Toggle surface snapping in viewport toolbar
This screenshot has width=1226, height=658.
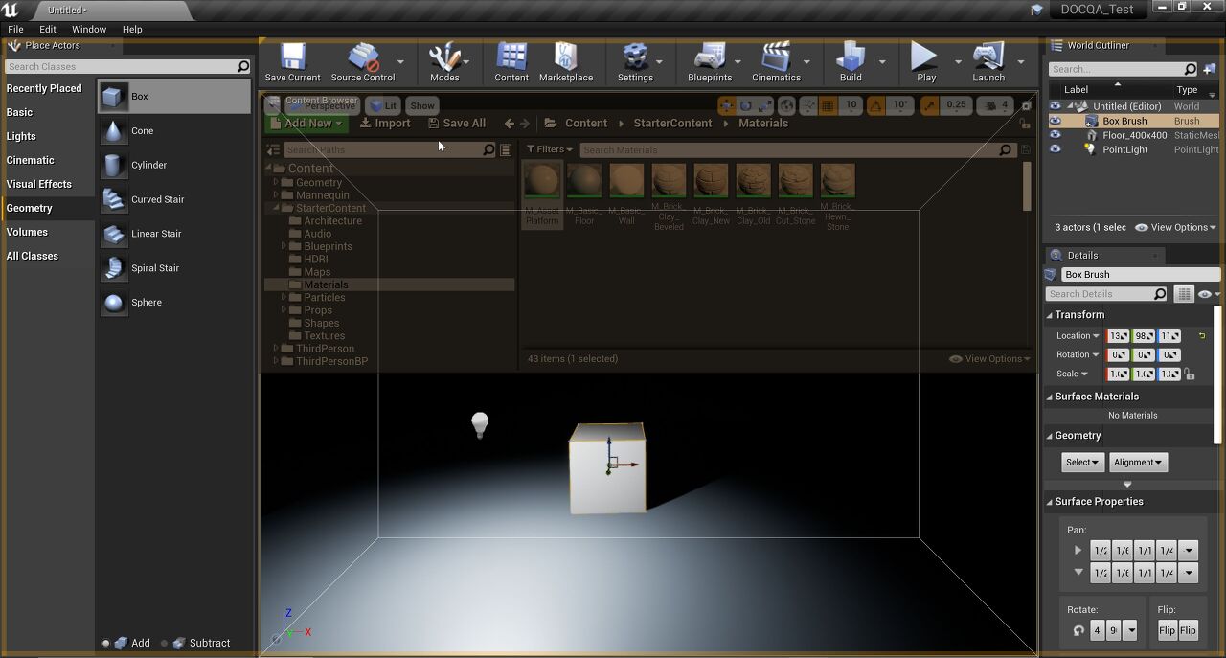tap(809, 105)
